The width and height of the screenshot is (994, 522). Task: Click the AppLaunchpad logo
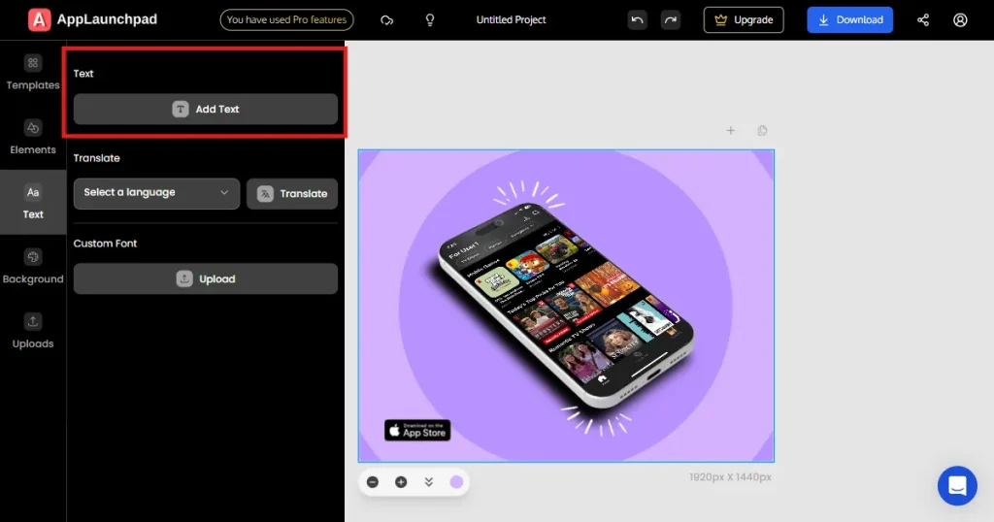coord(92,19)
